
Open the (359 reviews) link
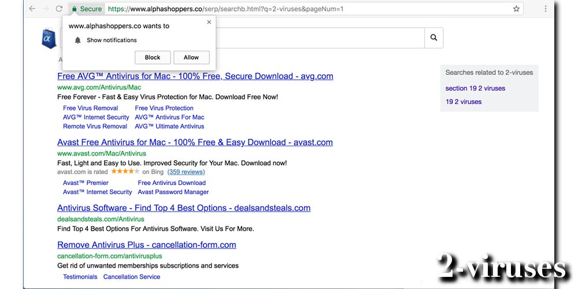pyautogui.click(x=186, y=172)
